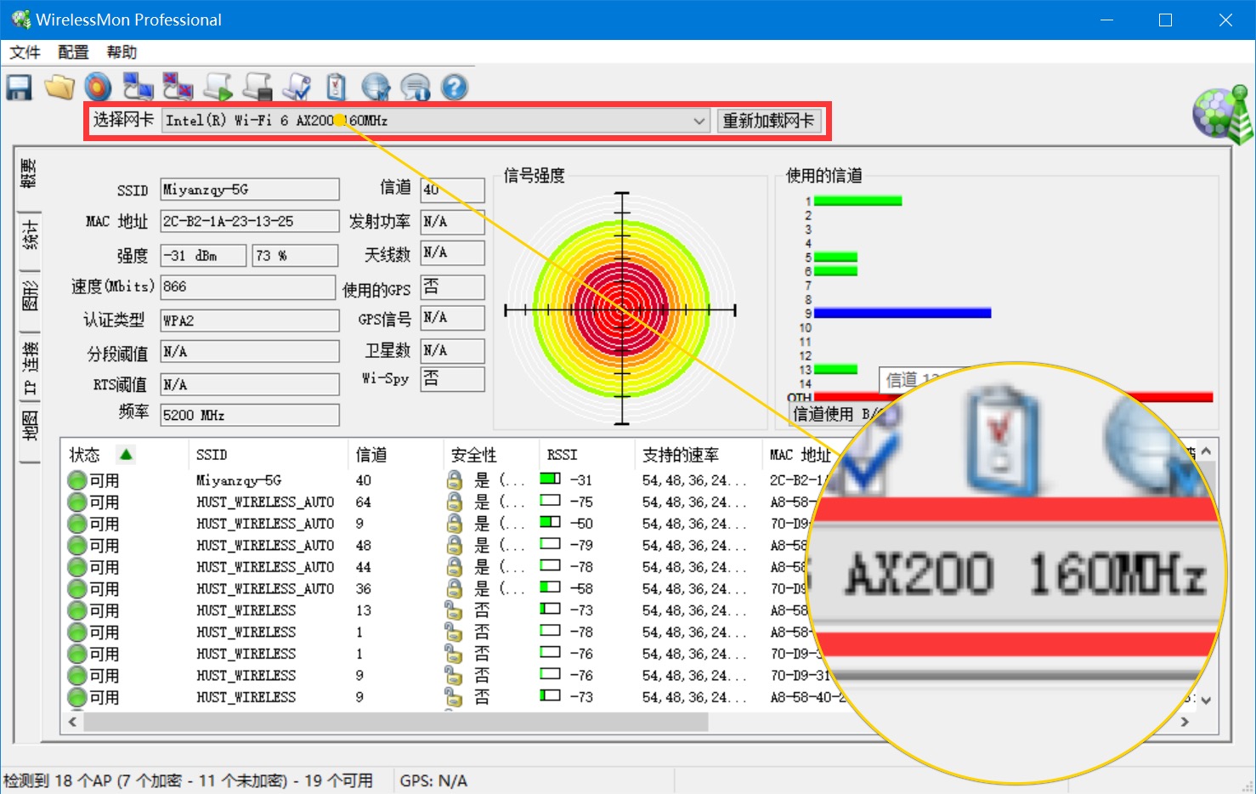Click lock icon for HUST_WIRELESS_AUTO channel 48
This screenshot has height=794, width=1256.
455,545
